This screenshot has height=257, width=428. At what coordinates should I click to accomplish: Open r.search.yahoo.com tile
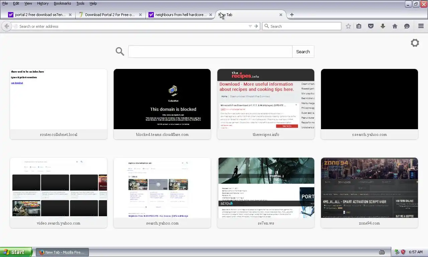(x=369, y=104)
